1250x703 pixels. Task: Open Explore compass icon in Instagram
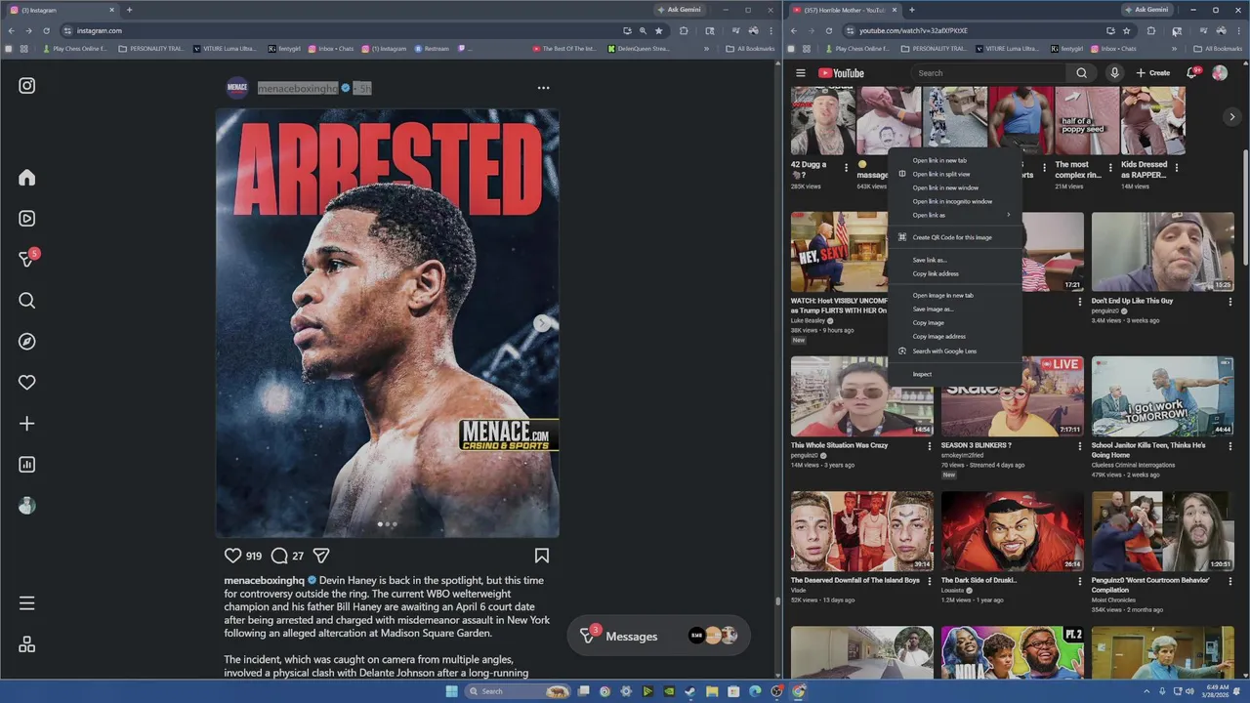coord(27,342)
